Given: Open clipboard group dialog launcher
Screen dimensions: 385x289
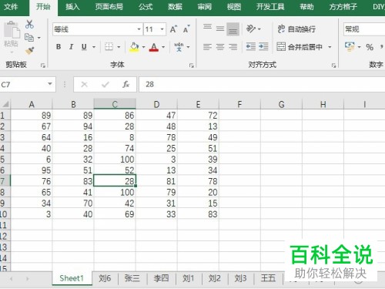Looking at the screenshot, I should tap(43, 66).
